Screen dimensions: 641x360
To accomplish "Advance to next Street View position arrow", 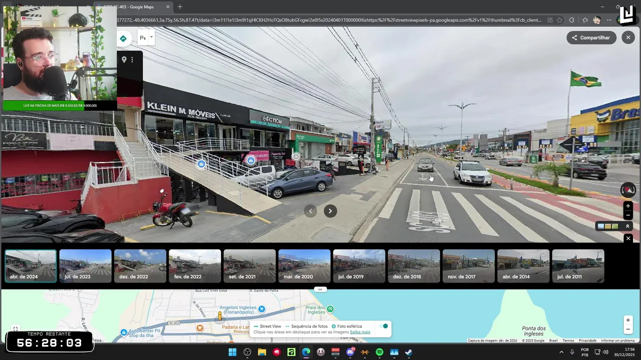I will (x=330, y=211).
